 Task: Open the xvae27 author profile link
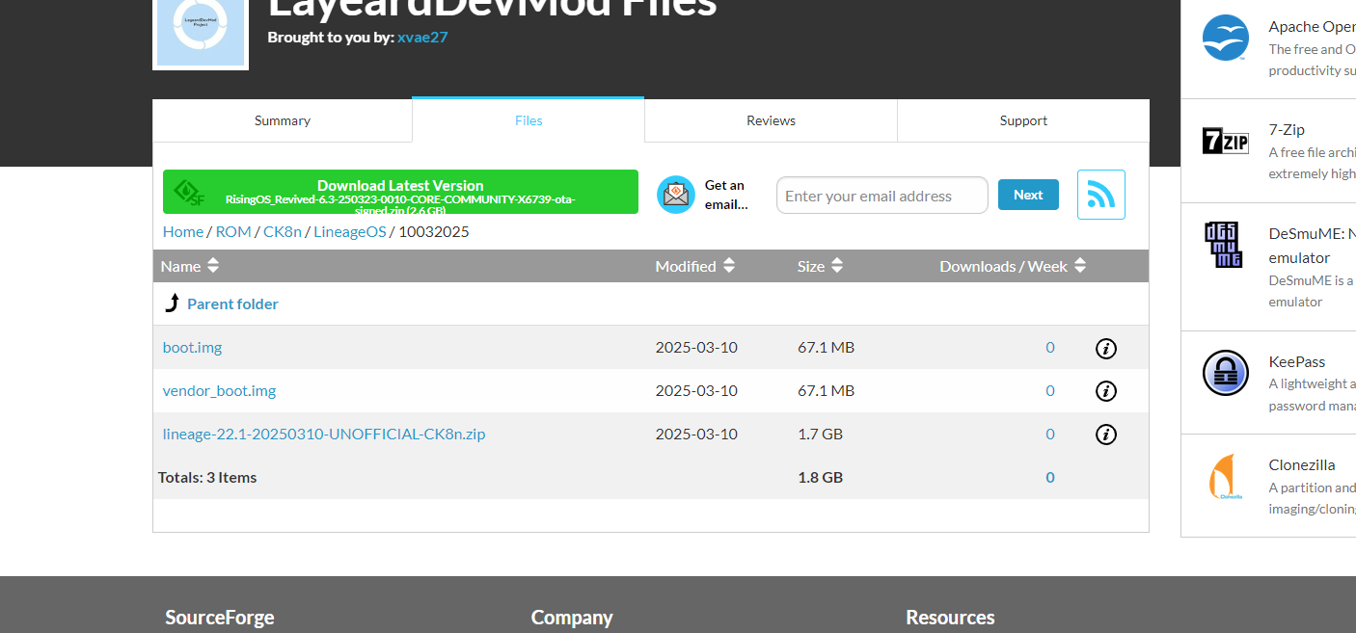point(422,37)
